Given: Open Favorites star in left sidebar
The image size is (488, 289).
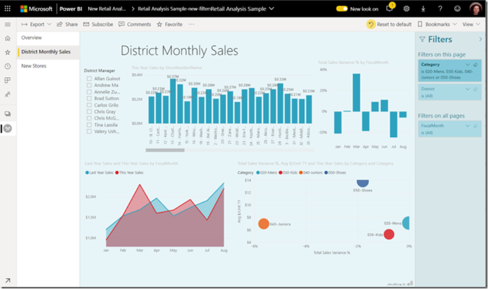Looking at the screenshot, I should (8, 53).
